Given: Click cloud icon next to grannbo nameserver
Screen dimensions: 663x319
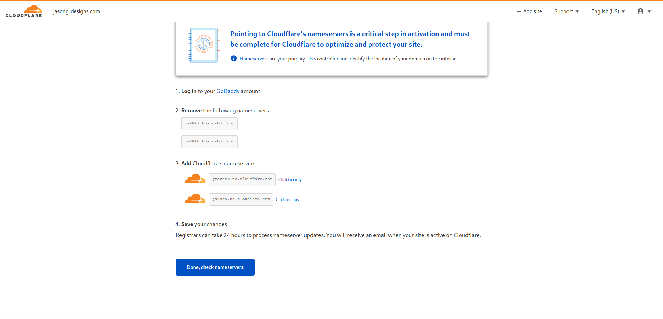Looking at the screenshot, I should (195, 179).
